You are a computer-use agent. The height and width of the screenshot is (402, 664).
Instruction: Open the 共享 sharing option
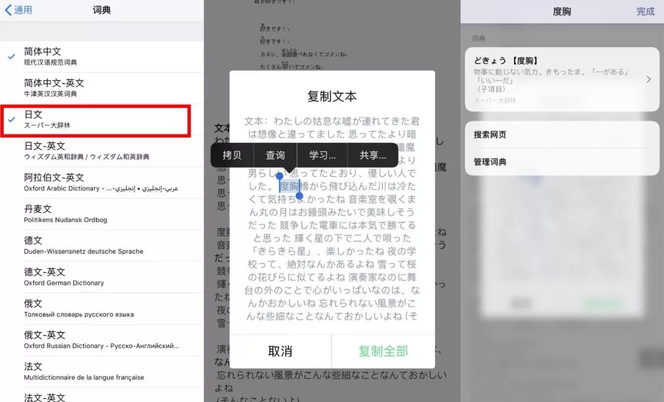371,156
